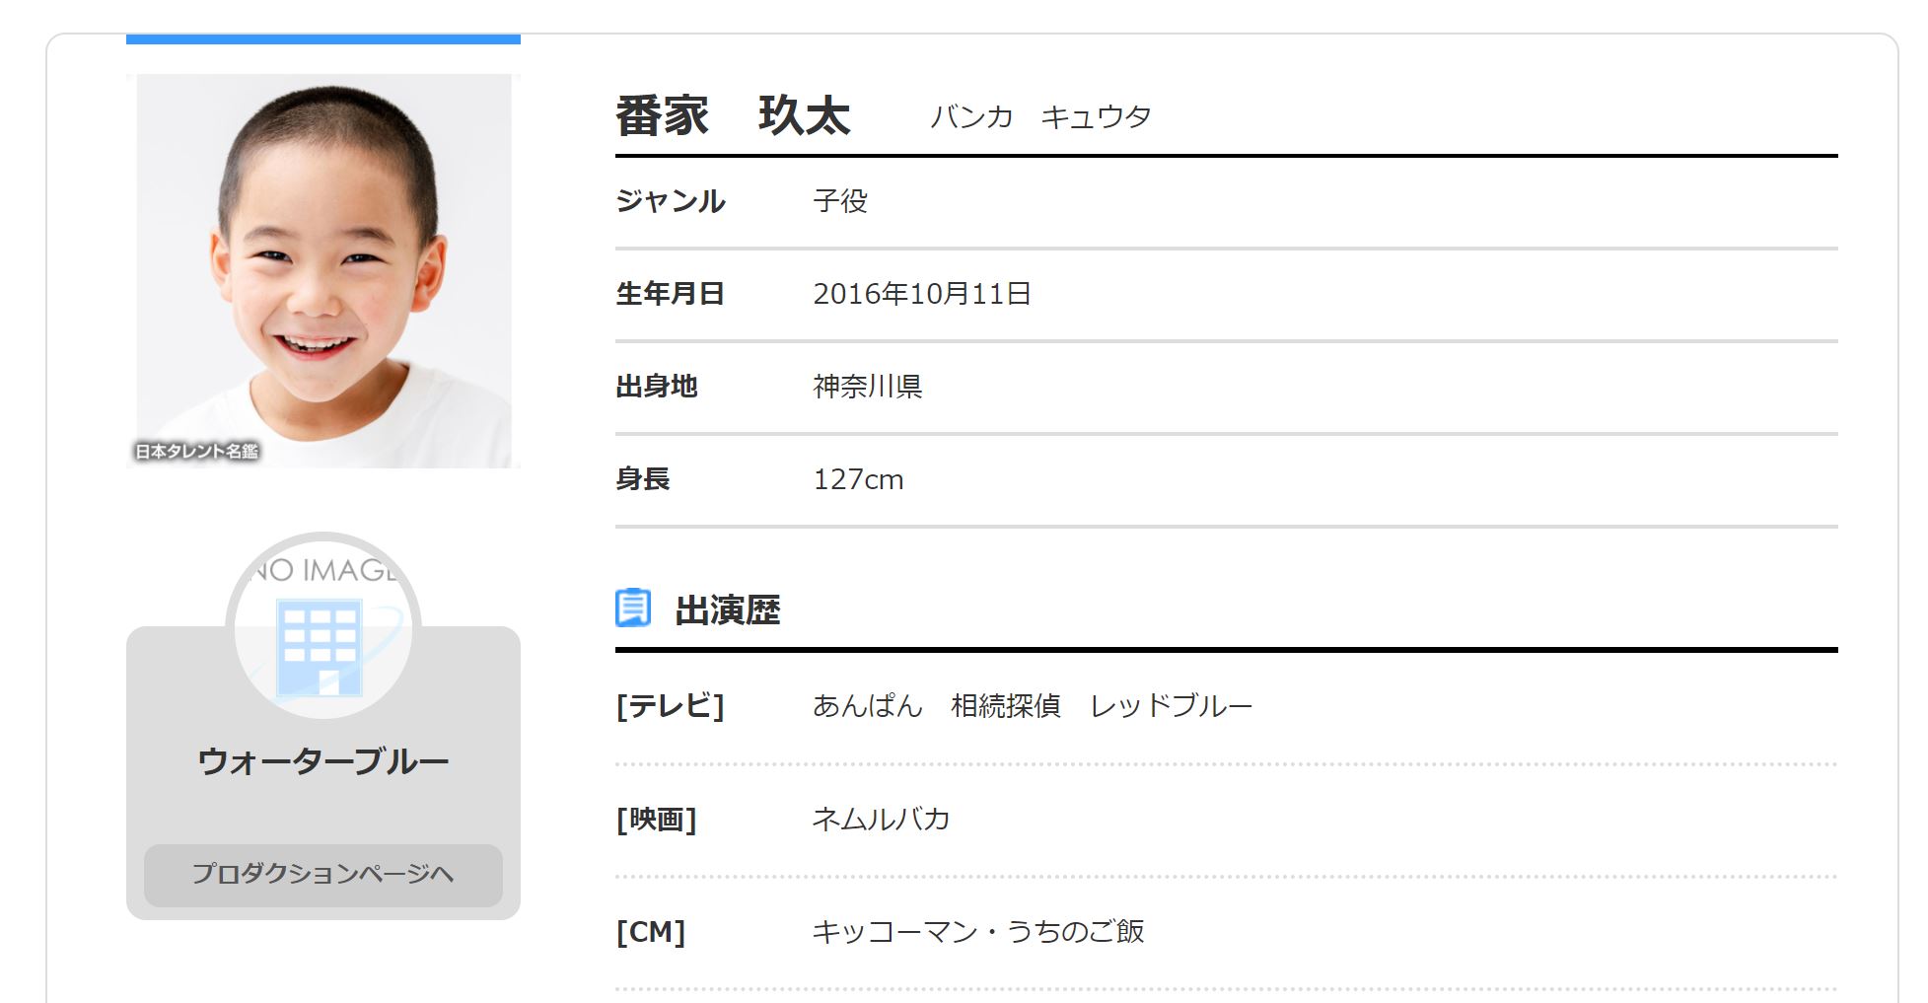Click the birthdate 2016年10月11日
The height and width of the screenshot is (1003, 1928).
(x=921, y=294)
